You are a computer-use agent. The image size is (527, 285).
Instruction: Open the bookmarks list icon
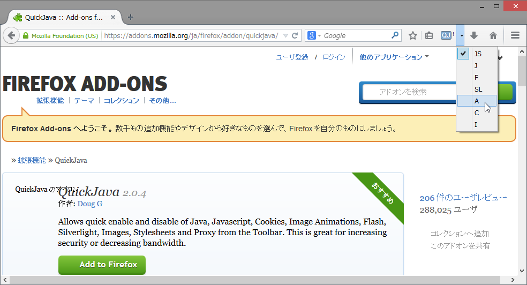429,35
